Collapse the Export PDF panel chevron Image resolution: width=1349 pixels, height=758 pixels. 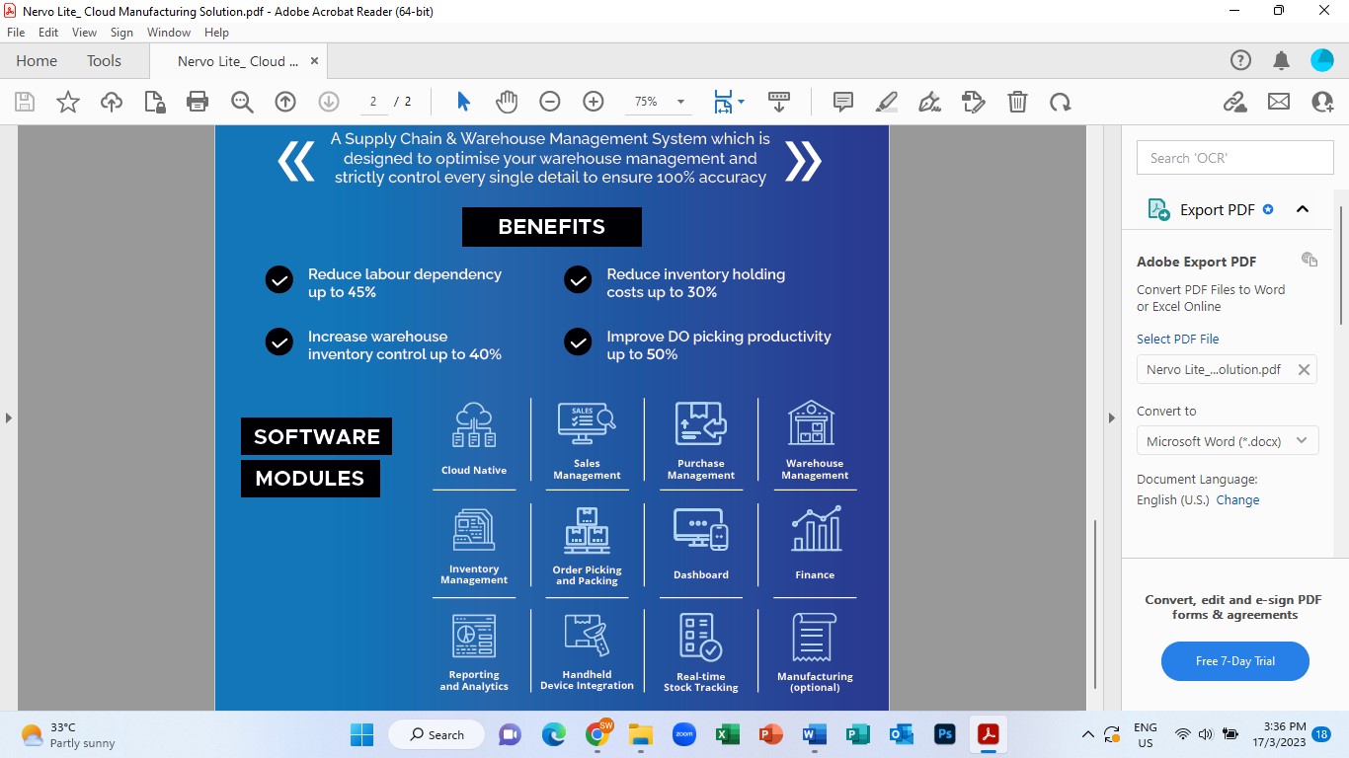1303,209
